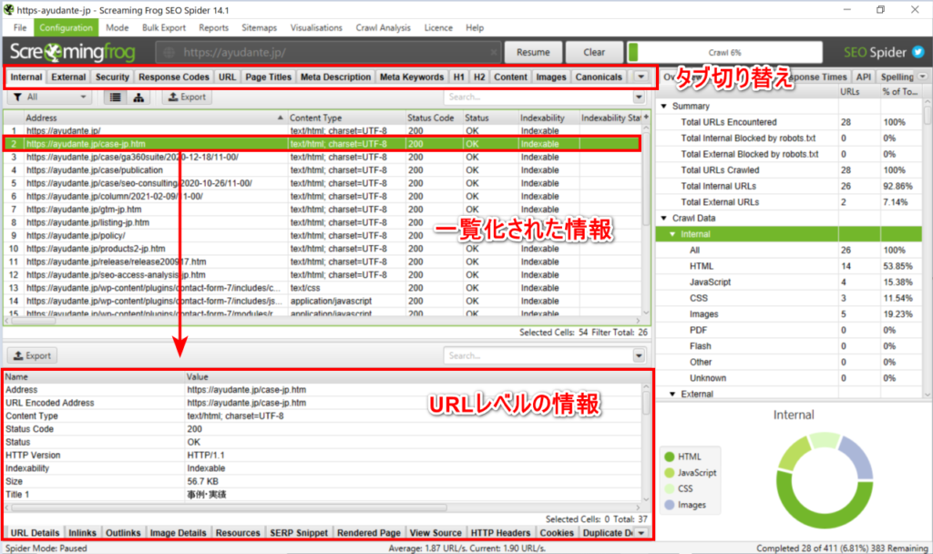Click the globe icon in URL bar
The width and height of the screenshot is (933, 554).
tap(169, 52)
